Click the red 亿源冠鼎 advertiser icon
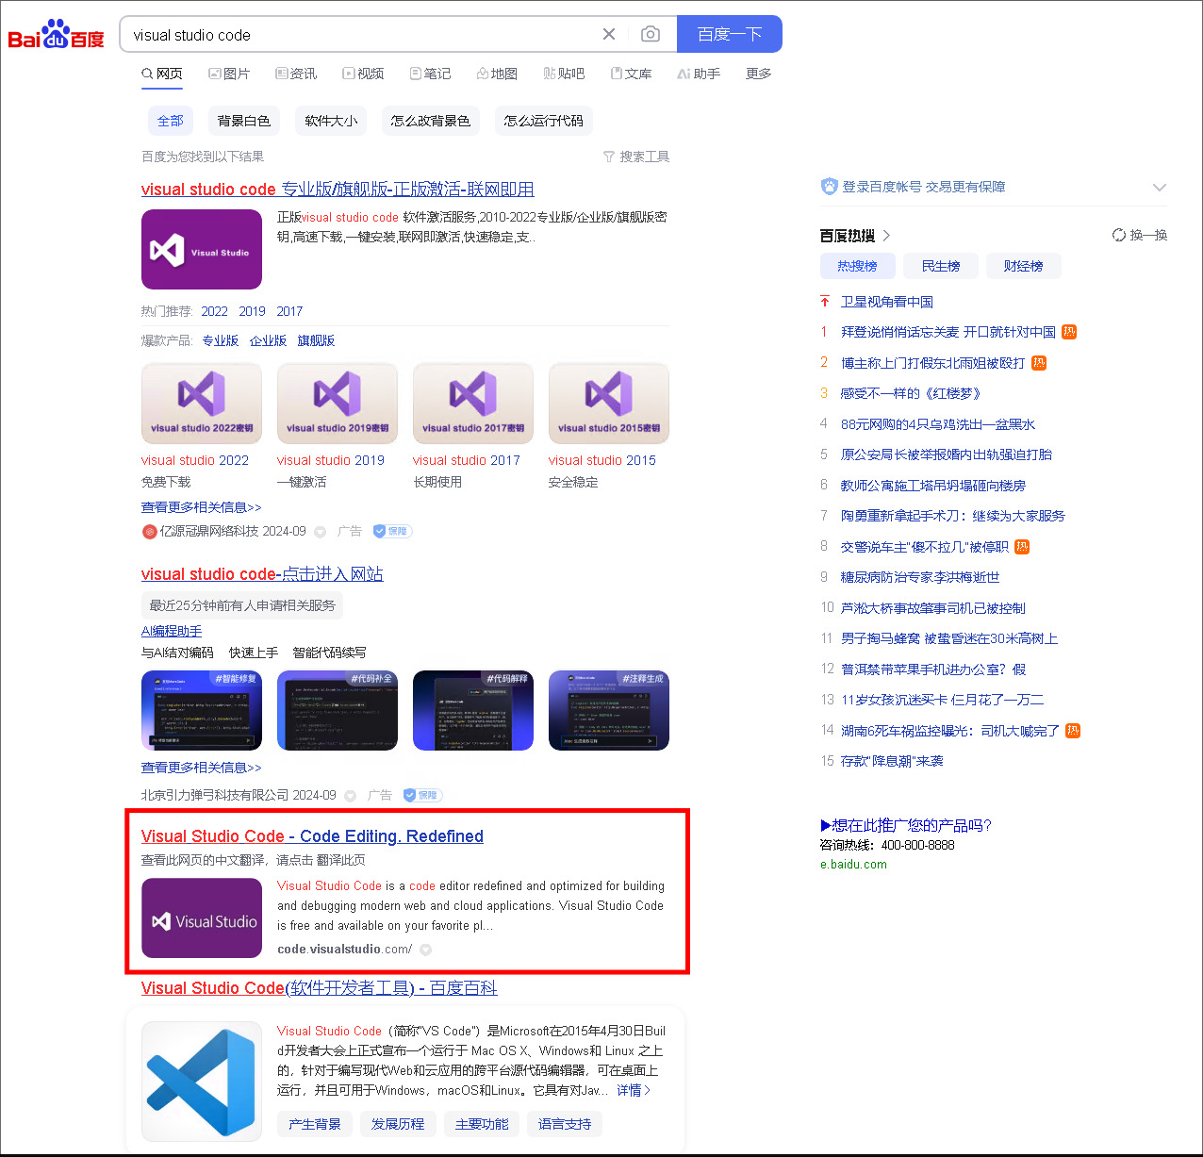Image resolution: width=1203 pixels, height=1157 pixels. (x=149, y=531)
